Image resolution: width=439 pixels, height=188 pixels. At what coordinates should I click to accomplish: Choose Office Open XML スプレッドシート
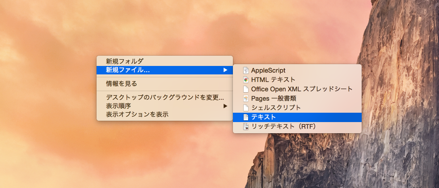click(297, 89)
